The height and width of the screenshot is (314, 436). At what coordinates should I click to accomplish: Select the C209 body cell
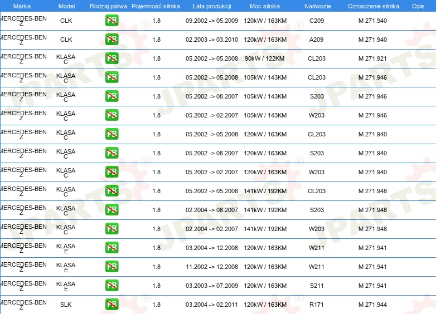point(317,21)
